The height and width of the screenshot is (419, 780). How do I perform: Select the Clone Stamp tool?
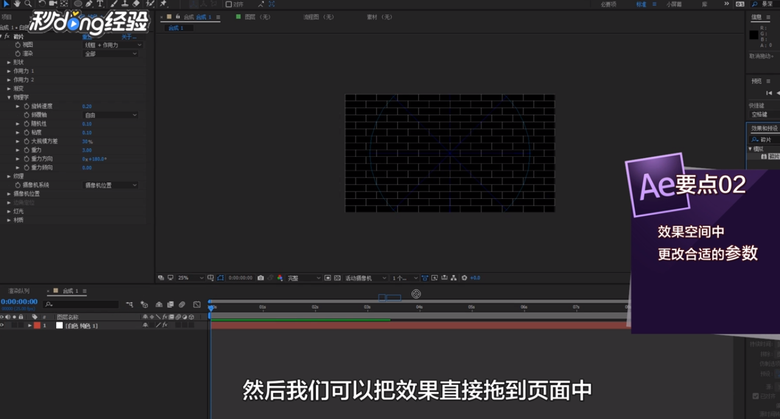(x=125, y=4)
